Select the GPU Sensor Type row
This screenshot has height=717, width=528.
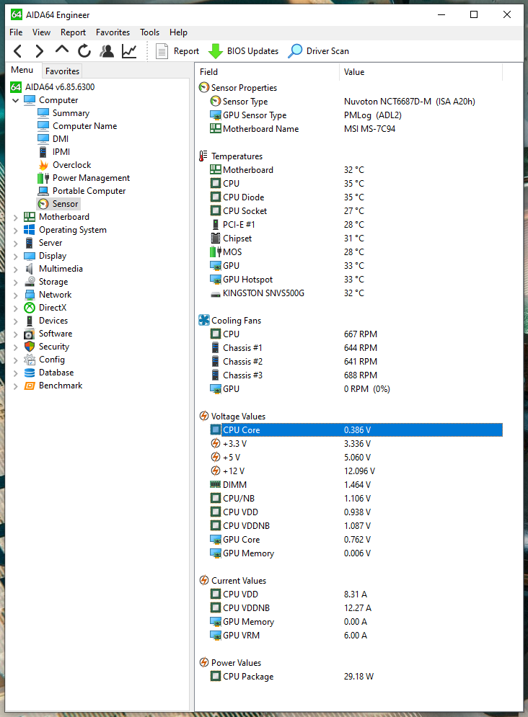tap(356, 115)
